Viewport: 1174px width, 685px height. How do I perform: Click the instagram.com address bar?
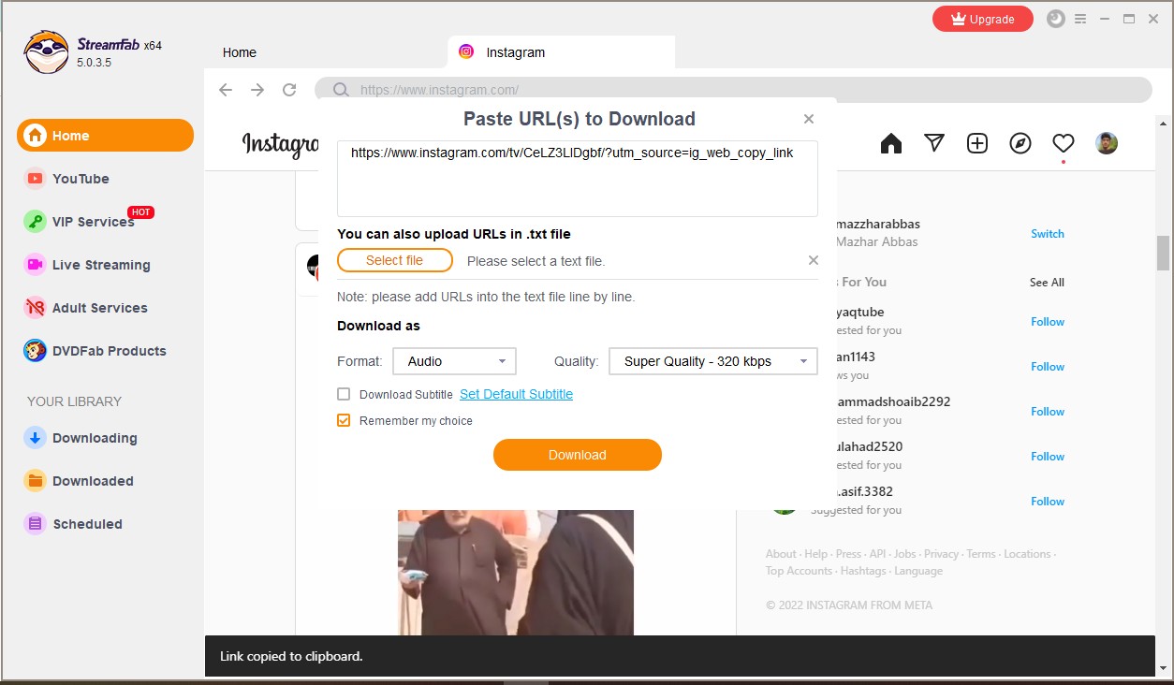click(x=733, y=90)
